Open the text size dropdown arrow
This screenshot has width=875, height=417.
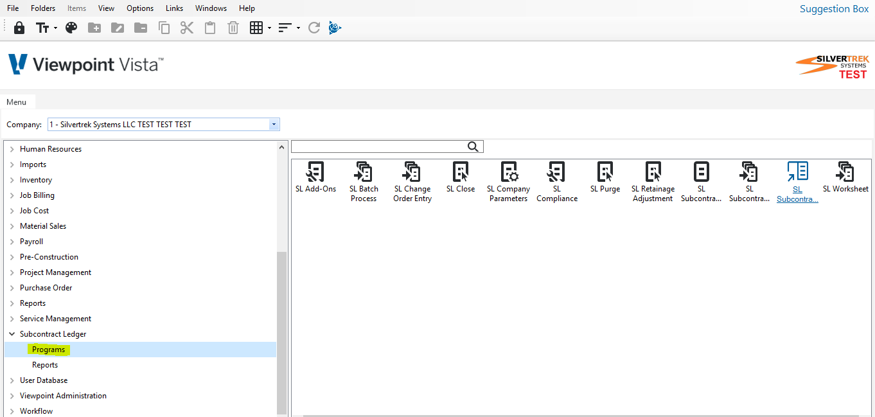click(x=55, y=28)
